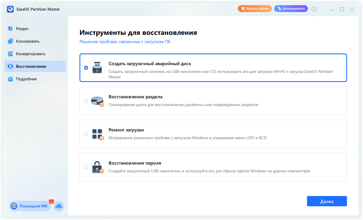Close the EaseUS Partition Master window
The image size is (363, 220).
pos(352,9)
